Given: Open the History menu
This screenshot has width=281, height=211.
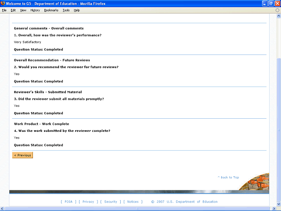Looking at the screenshot, I should pos(35,10).
